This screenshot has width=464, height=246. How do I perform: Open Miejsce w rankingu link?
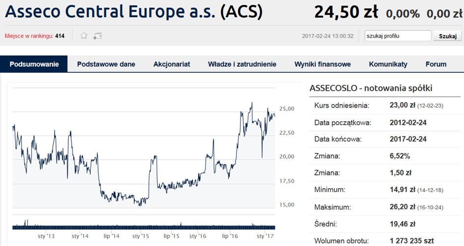[x=35, y=36]
